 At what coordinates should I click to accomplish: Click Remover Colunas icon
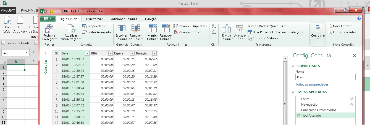coord(135,29)
